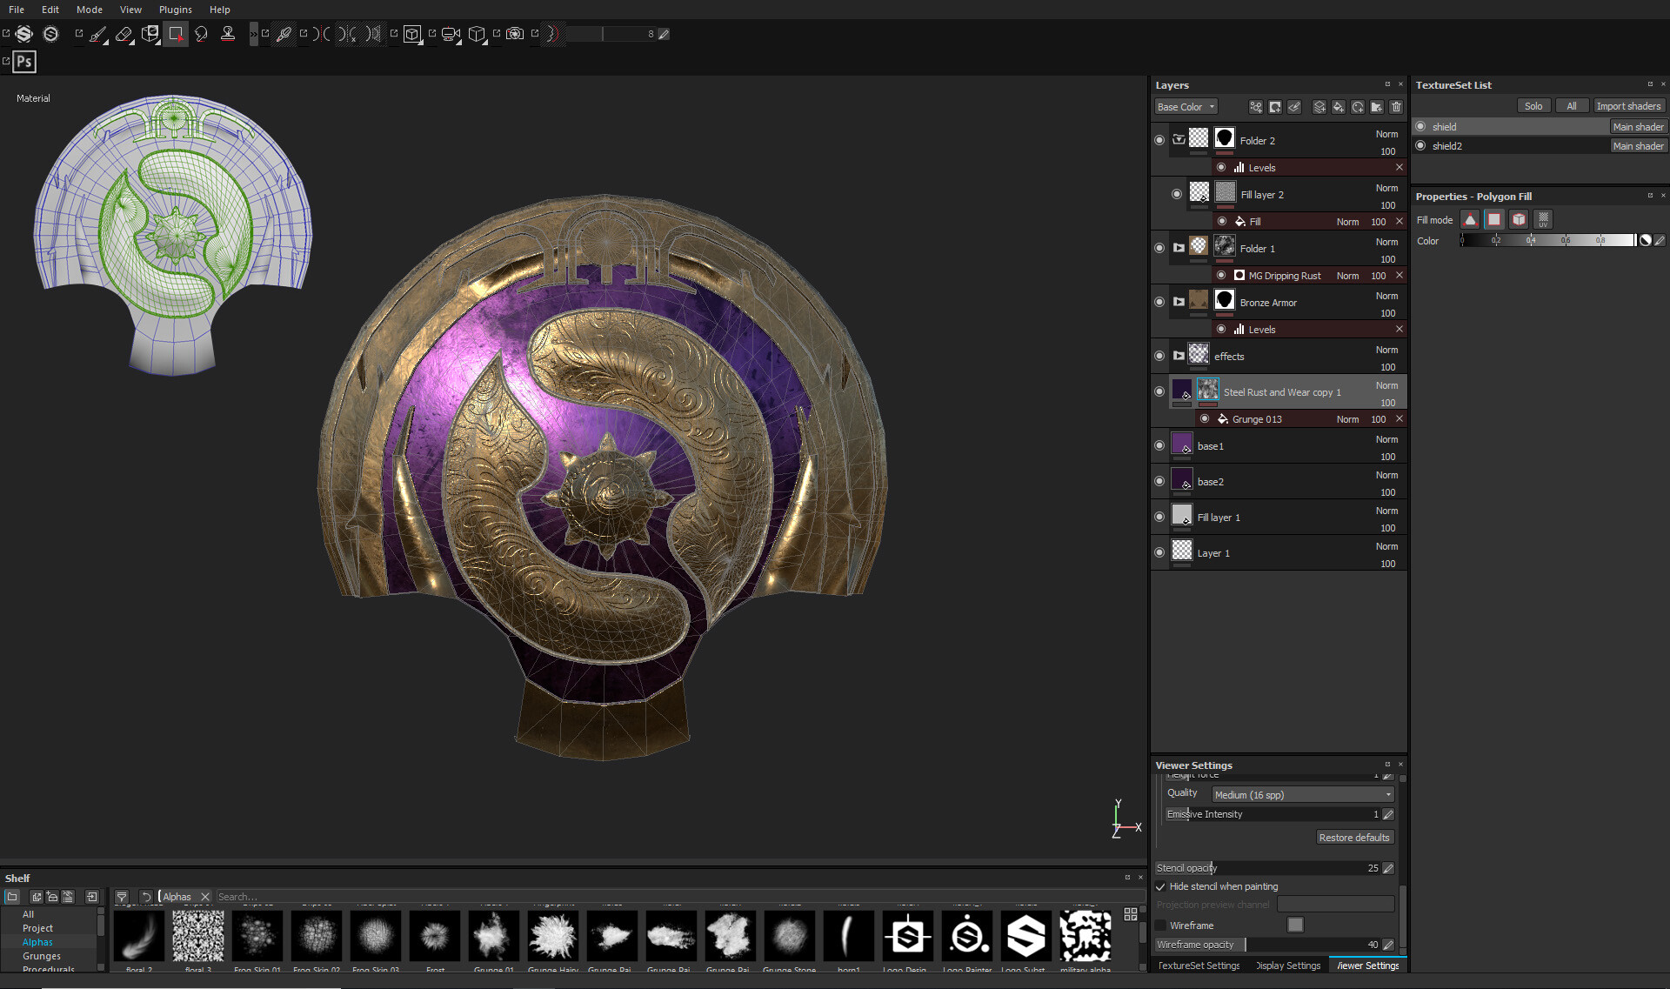Add a new folder to layers

[1377, 107]
